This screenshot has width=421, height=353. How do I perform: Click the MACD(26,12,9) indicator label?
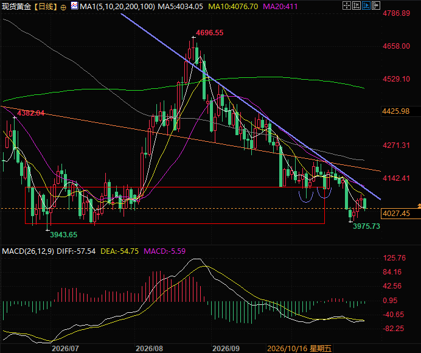pos(28,251)
